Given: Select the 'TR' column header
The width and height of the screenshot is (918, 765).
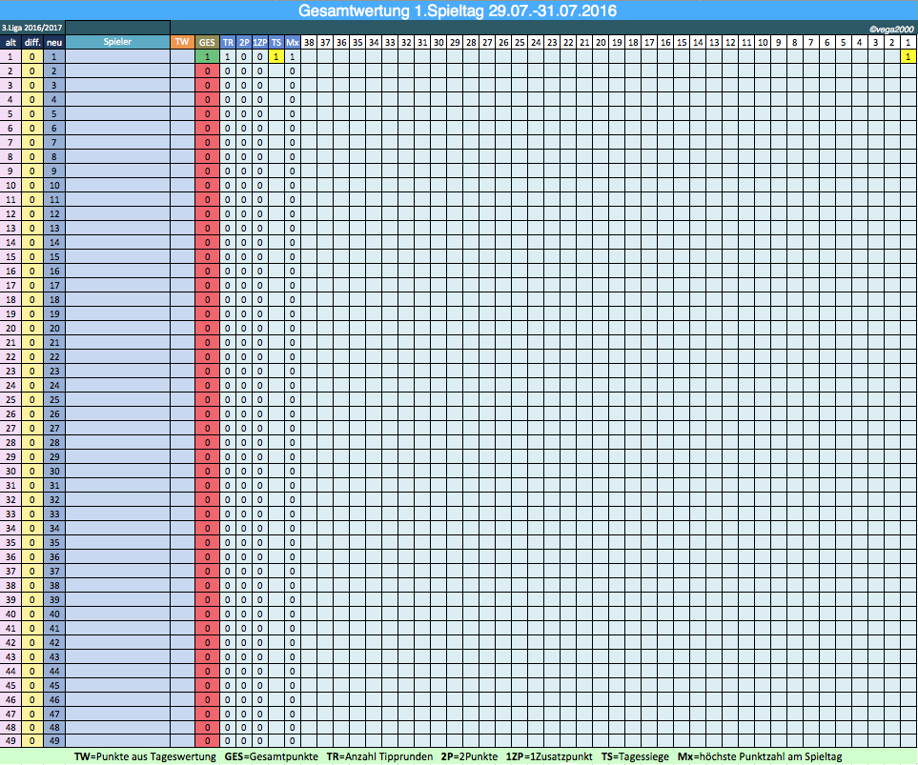Looking at the screenshot, I should 228,42.
